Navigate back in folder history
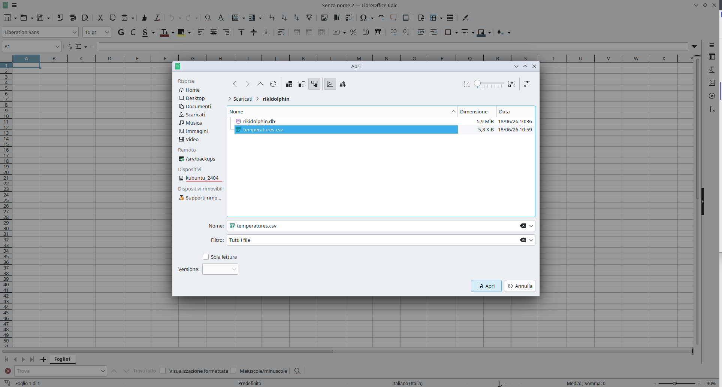This screenshot has height=387, width=722. tap(235, 84)
